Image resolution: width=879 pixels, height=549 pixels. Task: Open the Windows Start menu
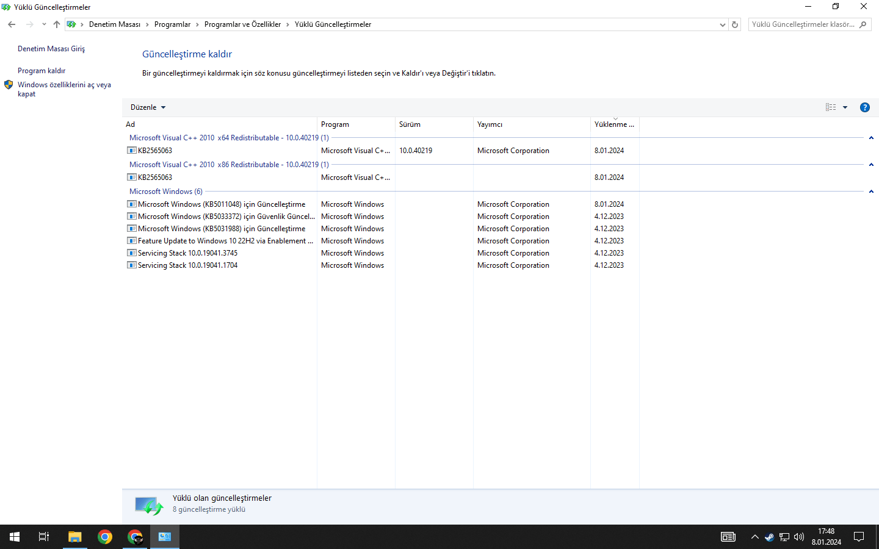click(15, 537)
